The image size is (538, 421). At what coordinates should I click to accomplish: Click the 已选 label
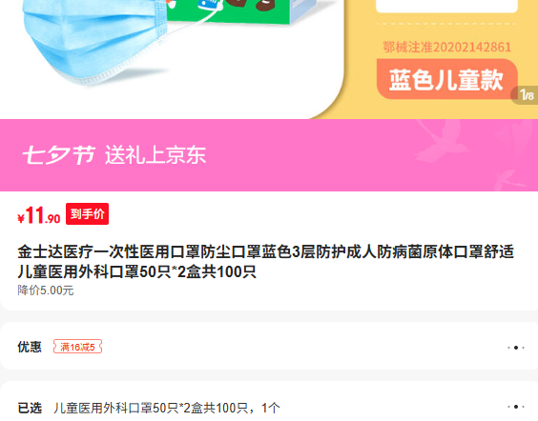click(x=30, y=408)
